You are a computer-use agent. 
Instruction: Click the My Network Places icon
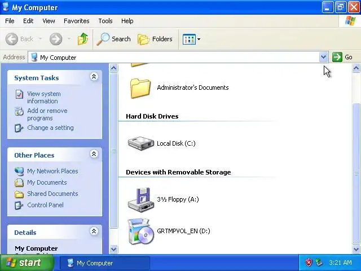pos(19,171)
